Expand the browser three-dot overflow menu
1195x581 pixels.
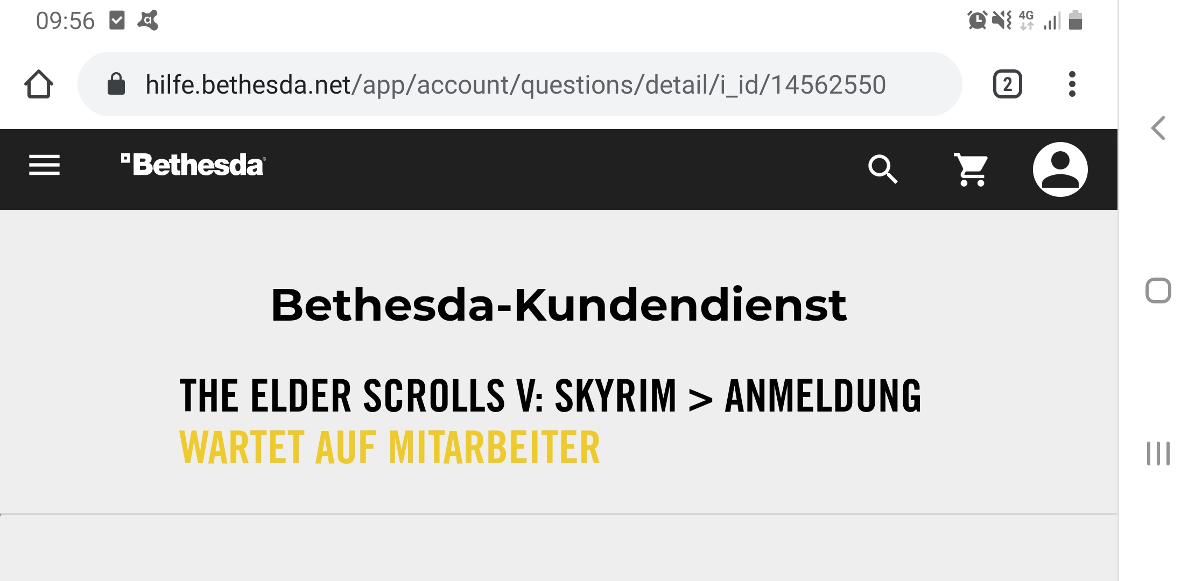pos(1072,84)
